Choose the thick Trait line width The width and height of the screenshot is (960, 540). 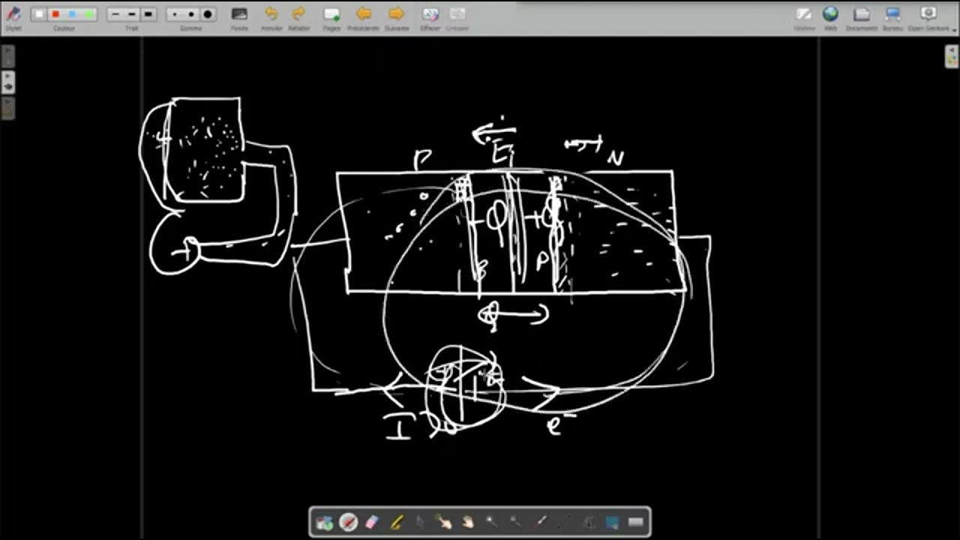pos(148,14)
